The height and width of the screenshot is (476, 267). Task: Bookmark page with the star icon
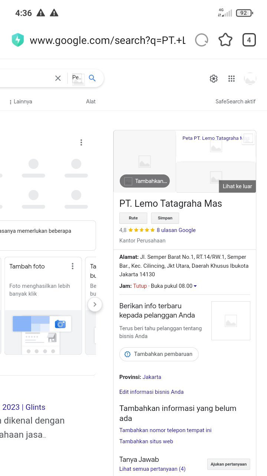[x=225, y=40]
